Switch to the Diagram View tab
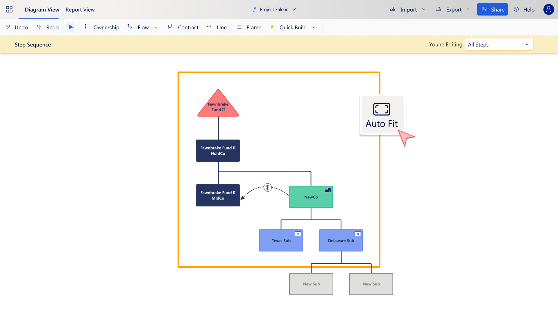 (x=42, y=10)
